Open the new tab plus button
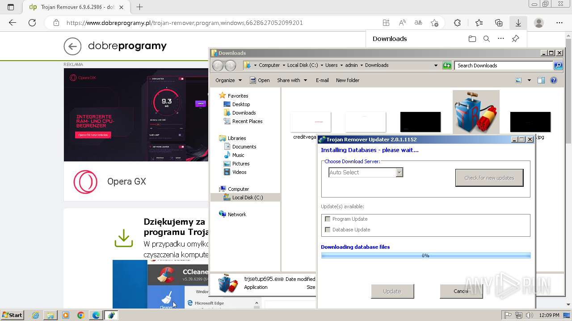This screenshot has width=572, height=321. click(x=139, y=7)
